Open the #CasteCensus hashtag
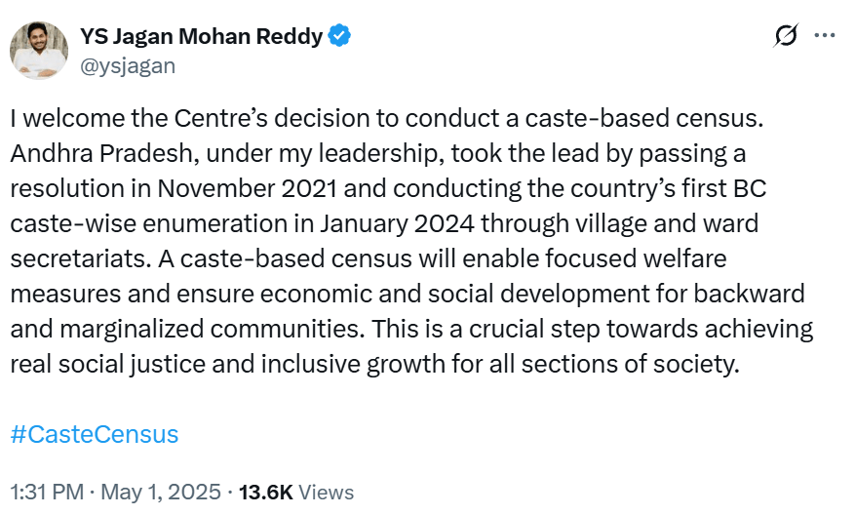This screenshot has width=855, height=515. point(95,434)
